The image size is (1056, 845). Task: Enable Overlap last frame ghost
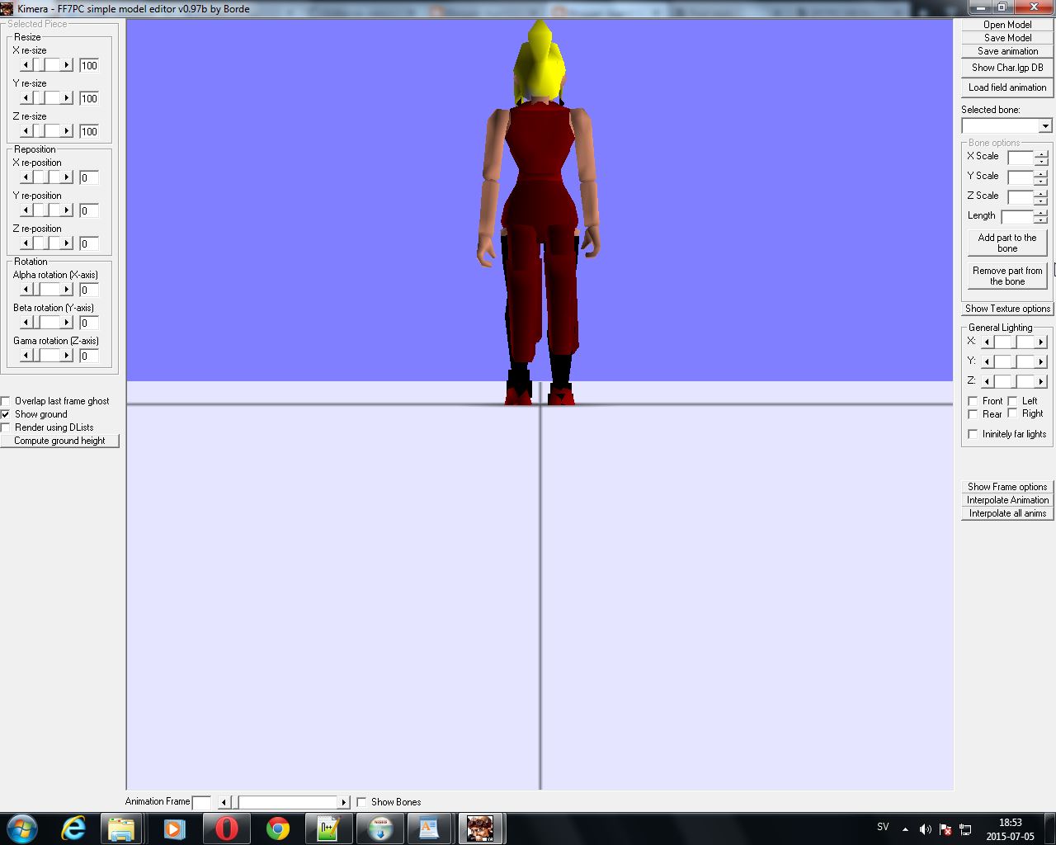point(6,401)
